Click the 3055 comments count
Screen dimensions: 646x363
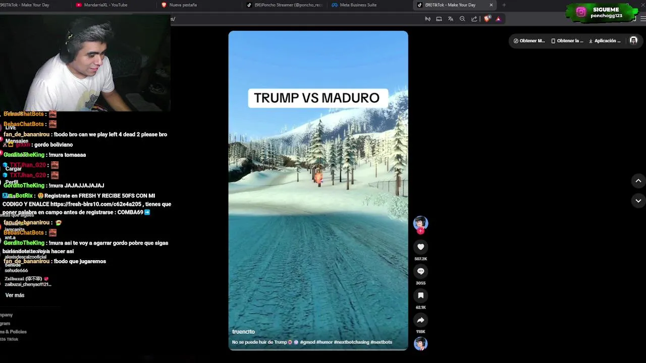pyautogui.click(x=420, y=283)
